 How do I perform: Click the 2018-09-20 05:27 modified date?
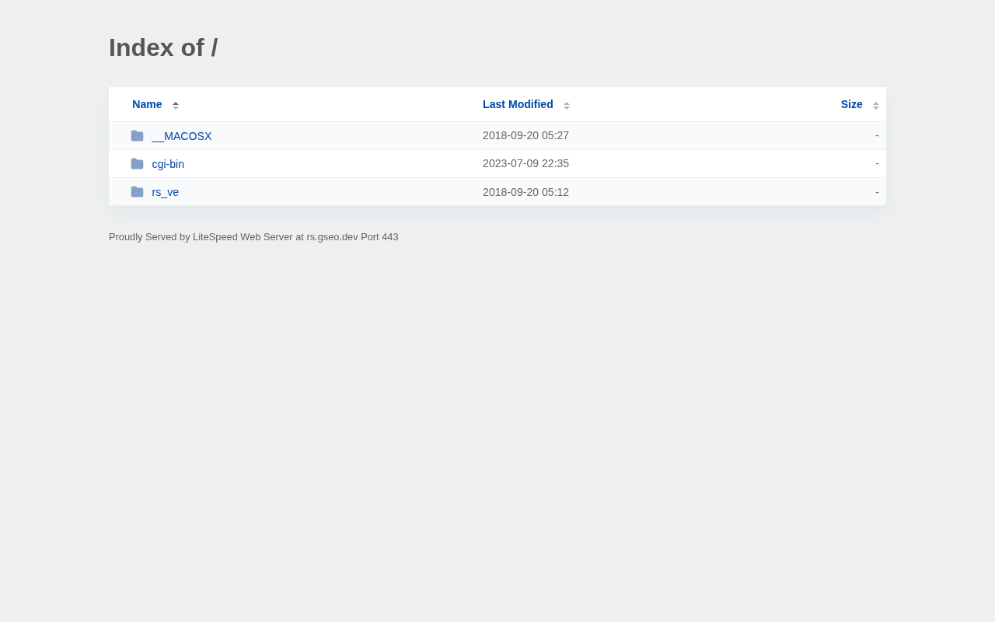pyautogui.click(x=525, y=135)
